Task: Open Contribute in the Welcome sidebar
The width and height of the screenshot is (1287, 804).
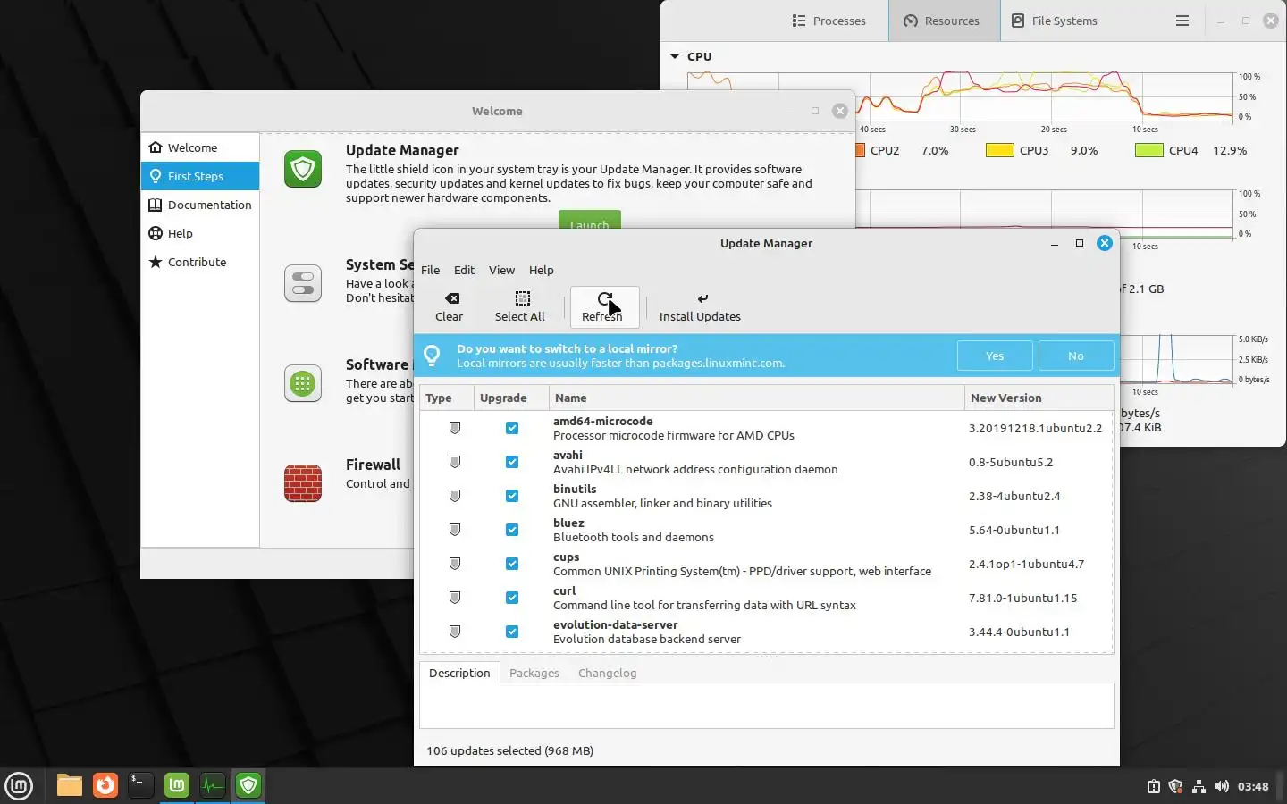Action: coord(200,262)
